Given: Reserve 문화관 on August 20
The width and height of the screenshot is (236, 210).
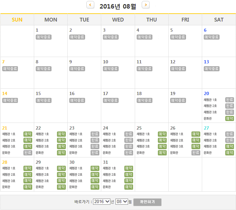Looking at the screenshot, I should click(230, 118).
